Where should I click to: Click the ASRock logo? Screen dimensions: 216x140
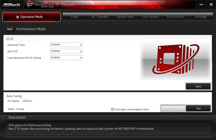[11, 5]
